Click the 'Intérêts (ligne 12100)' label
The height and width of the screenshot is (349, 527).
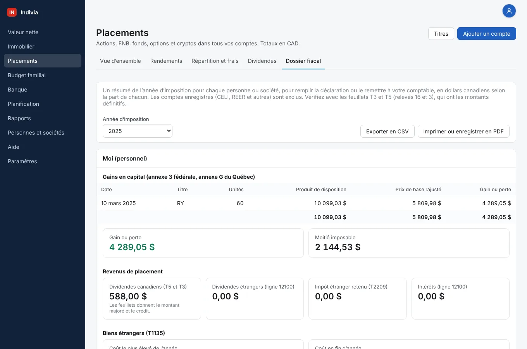(442, 287)
